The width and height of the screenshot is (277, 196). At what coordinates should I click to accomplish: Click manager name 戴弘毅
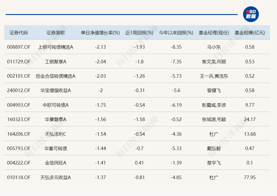tap(214, 149)
